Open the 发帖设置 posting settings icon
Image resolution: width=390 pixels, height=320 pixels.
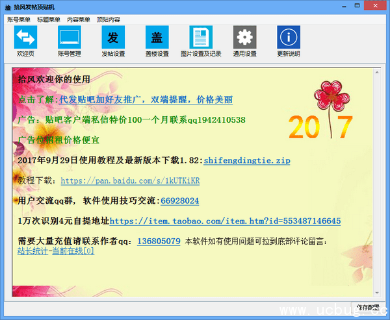click(x=113, y=37)
